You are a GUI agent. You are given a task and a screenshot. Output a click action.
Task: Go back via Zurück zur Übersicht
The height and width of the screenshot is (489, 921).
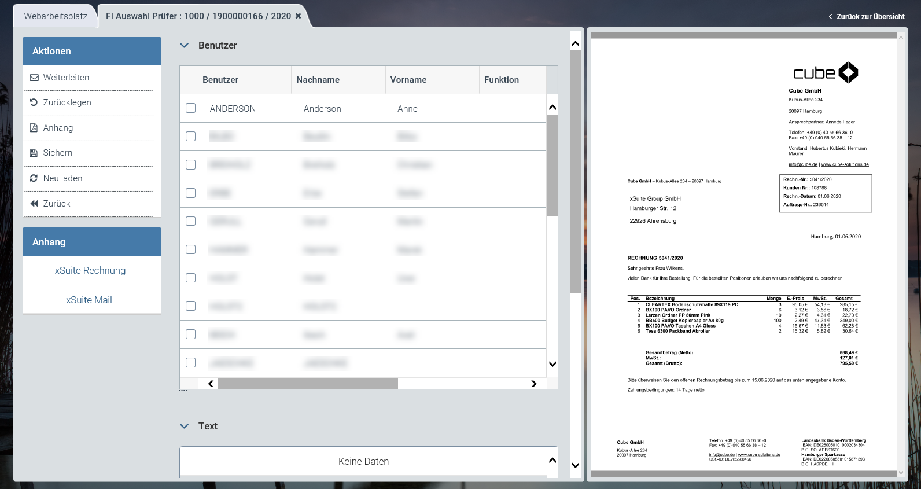pyautogui.click(x=867, y=17)
